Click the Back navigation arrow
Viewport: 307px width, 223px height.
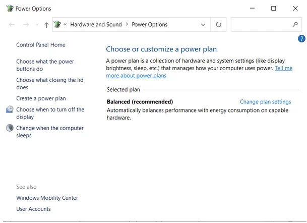12,25
